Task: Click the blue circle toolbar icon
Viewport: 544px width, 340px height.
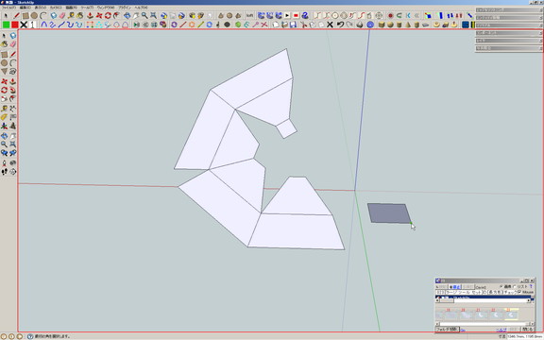Action: pos(370,25)
